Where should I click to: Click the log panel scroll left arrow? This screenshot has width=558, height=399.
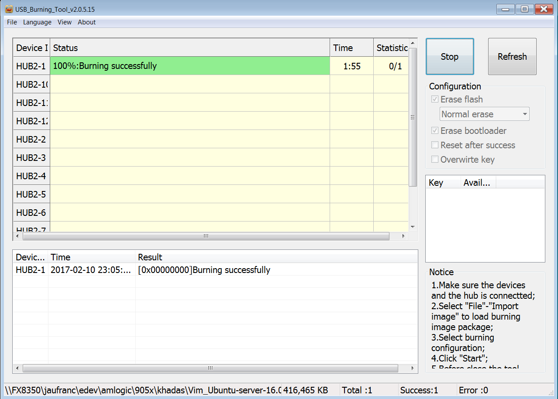click(17, 368)
